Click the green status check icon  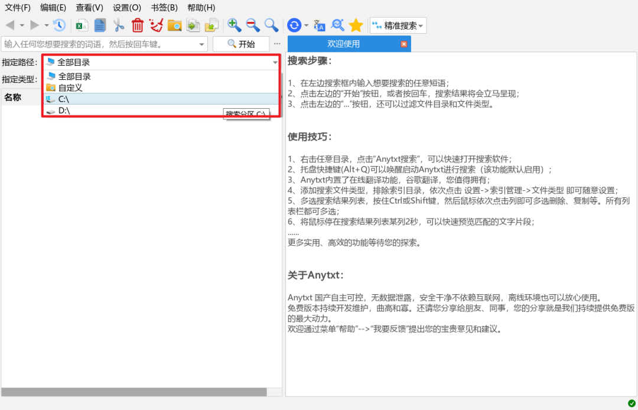(632, 404)
